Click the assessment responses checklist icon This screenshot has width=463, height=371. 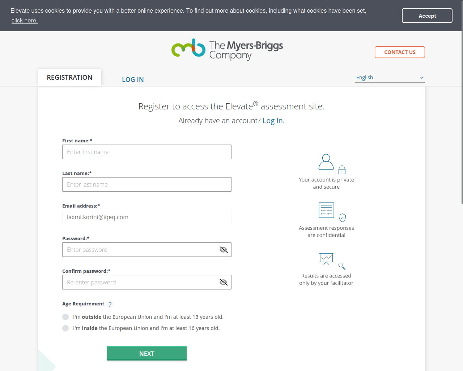(326, 210)
